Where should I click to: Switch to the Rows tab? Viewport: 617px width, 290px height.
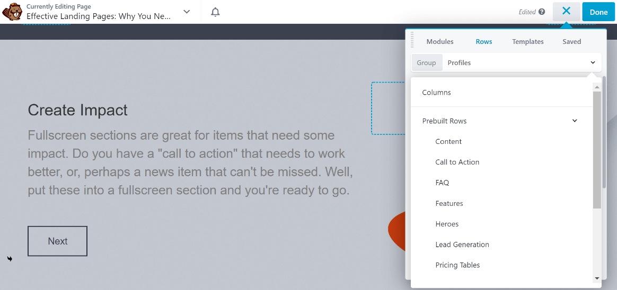(x=483, y=42)
